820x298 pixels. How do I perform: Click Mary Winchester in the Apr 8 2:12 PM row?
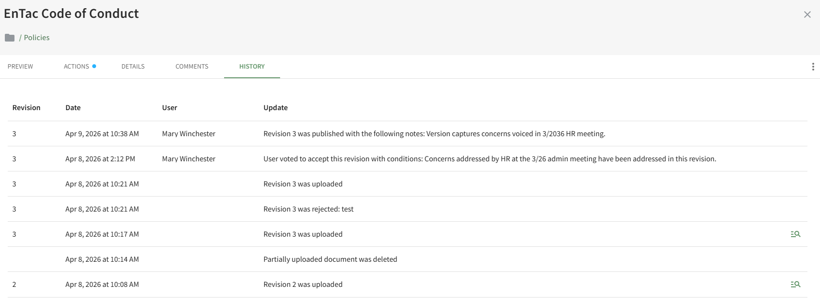tap(188, 159)
